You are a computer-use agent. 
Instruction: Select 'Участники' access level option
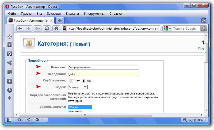point(76,111)
